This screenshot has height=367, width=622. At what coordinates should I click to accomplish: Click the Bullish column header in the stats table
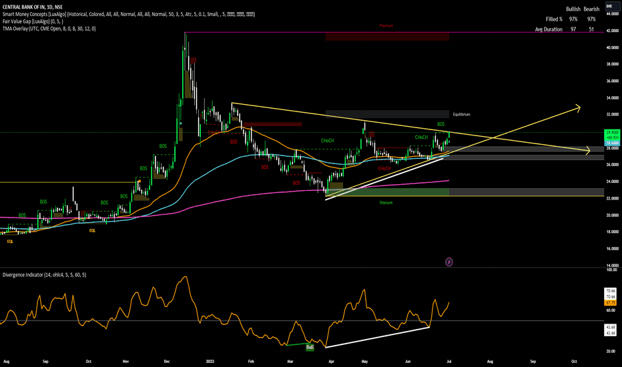(573, 9)
